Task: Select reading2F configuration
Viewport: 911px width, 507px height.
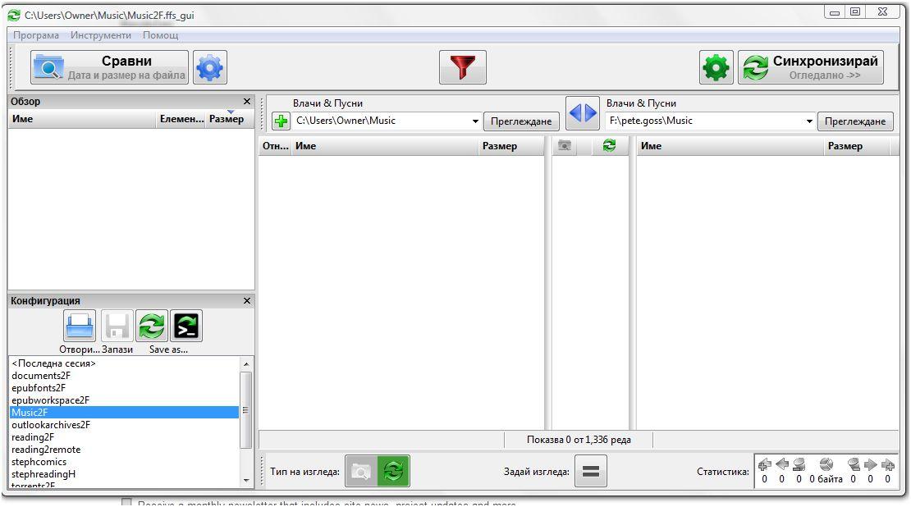Action: (x=124, y=436)
